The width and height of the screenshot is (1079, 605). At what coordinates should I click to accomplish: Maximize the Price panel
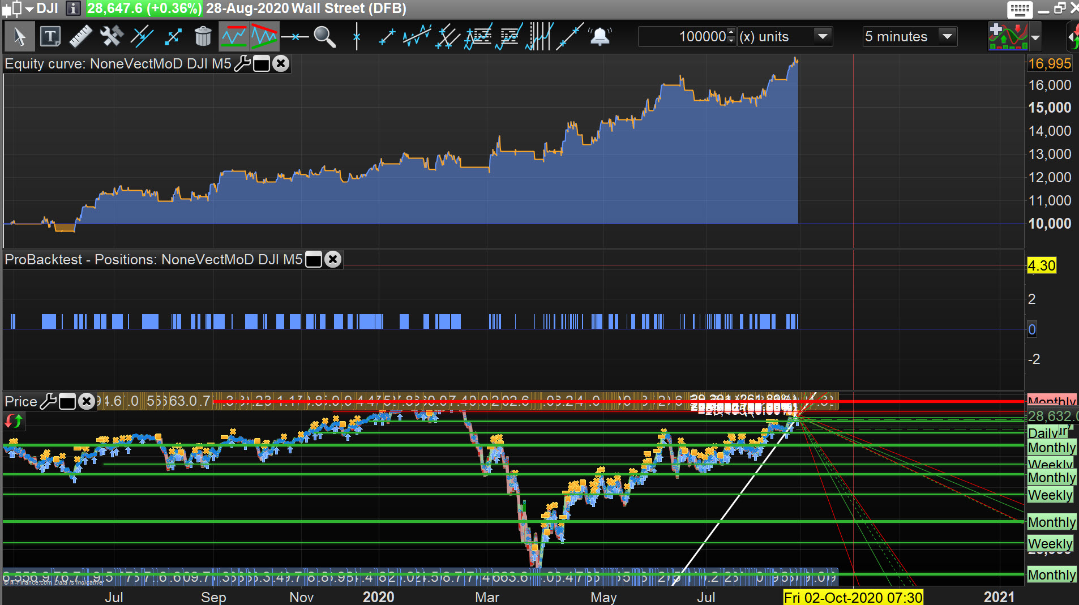(67, 402)
